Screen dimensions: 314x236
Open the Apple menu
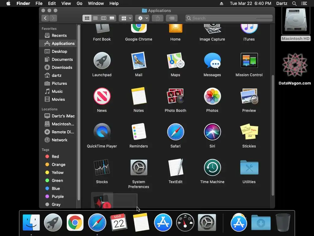click(8, 3)
